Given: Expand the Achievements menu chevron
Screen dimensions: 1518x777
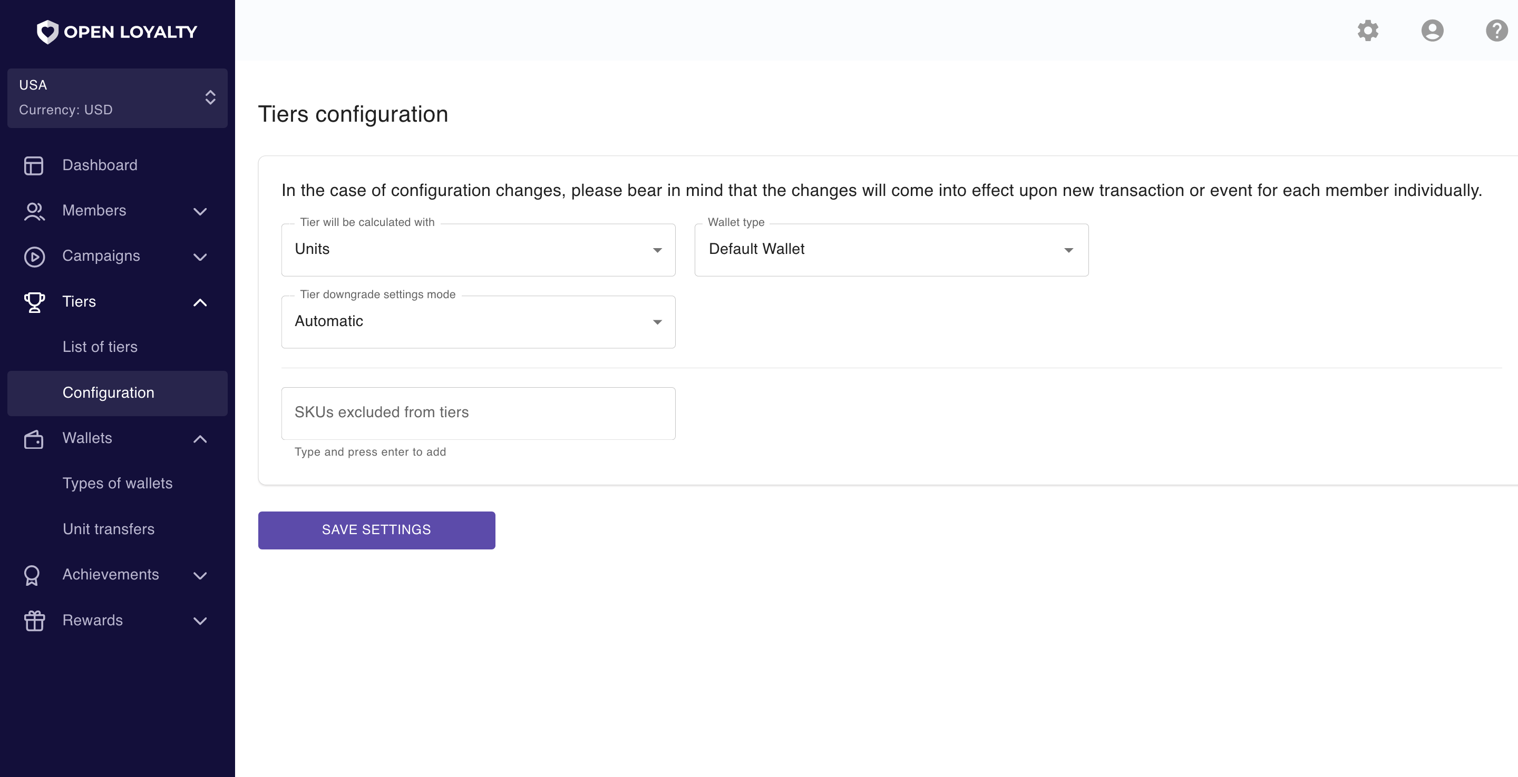Looking at the screenshot, I should point(200,576).
